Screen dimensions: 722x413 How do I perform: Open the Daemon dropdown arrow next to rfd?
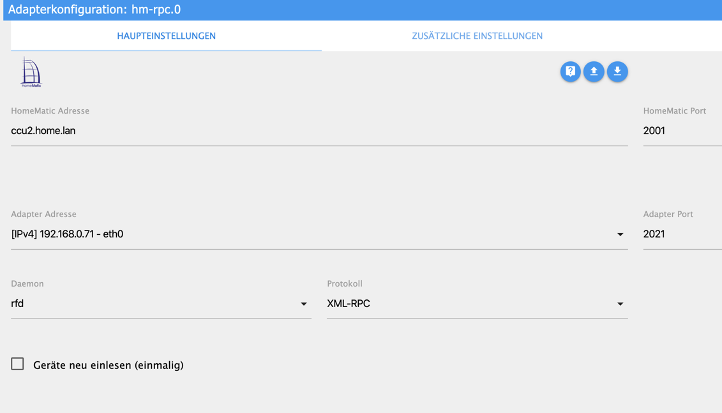pos(303,304)
